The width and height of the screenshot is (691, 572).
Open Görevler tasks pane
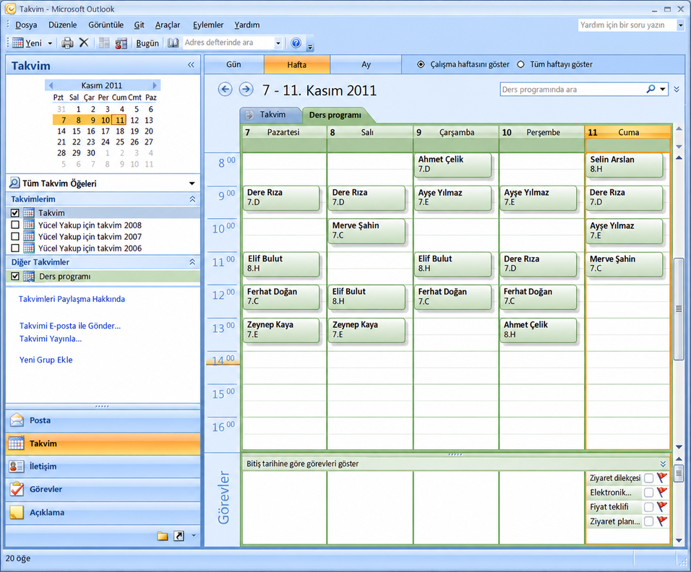(103, 489)
